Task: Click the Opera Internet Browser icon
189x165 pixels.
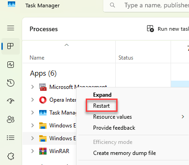Action: (43, 100)
